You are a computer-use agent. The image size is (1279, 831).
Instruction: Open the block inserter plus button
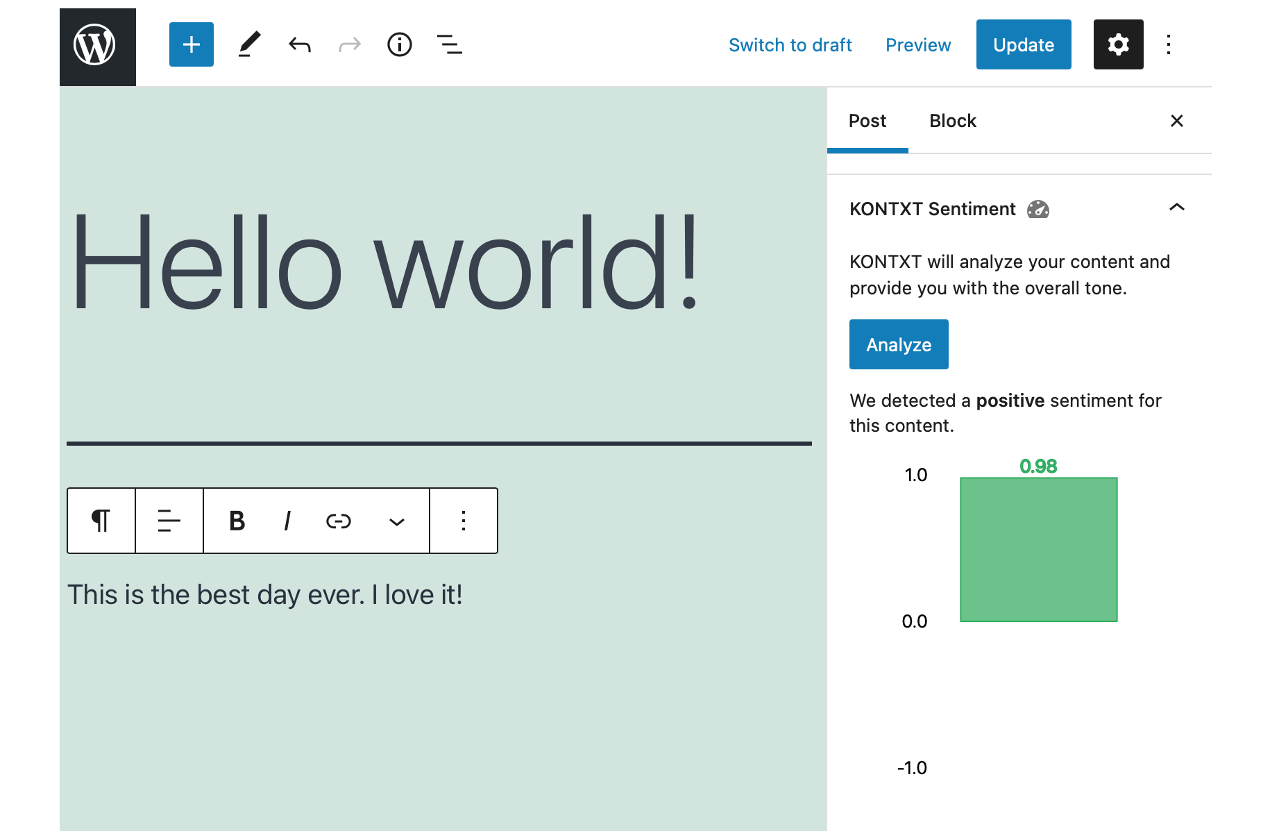[192, 44]
